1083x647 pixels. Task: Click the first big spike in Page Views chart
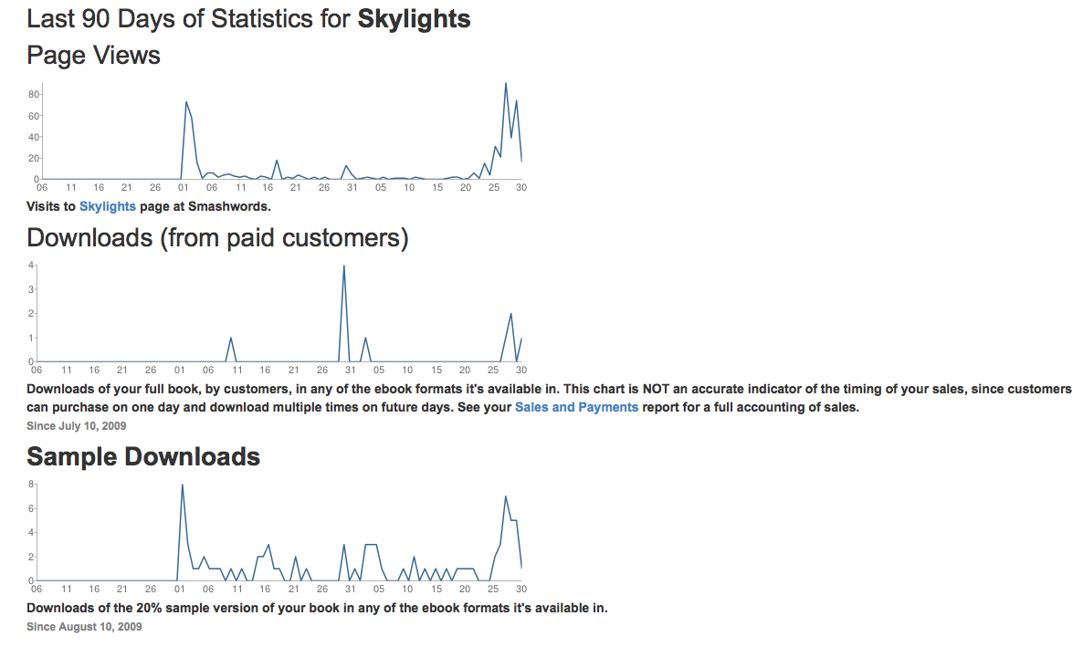[x=186, y=103]
